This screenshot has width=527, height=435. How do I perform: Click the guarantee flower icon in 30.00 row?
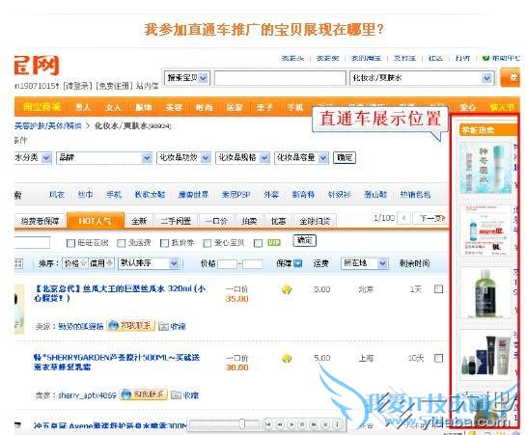tap(287, 359)
